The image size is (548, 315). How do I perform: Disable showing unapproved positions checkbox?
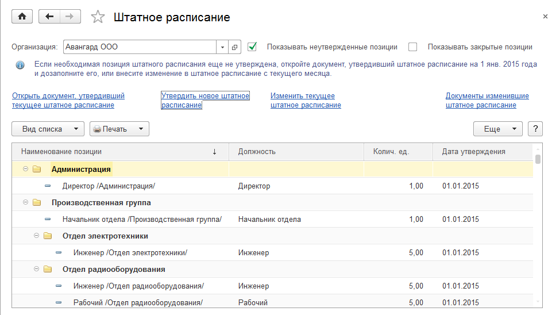[x=252, y=47]
